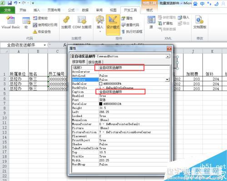Switch to the 页面布局 tab
227x181 pixels.
(54, 10)
